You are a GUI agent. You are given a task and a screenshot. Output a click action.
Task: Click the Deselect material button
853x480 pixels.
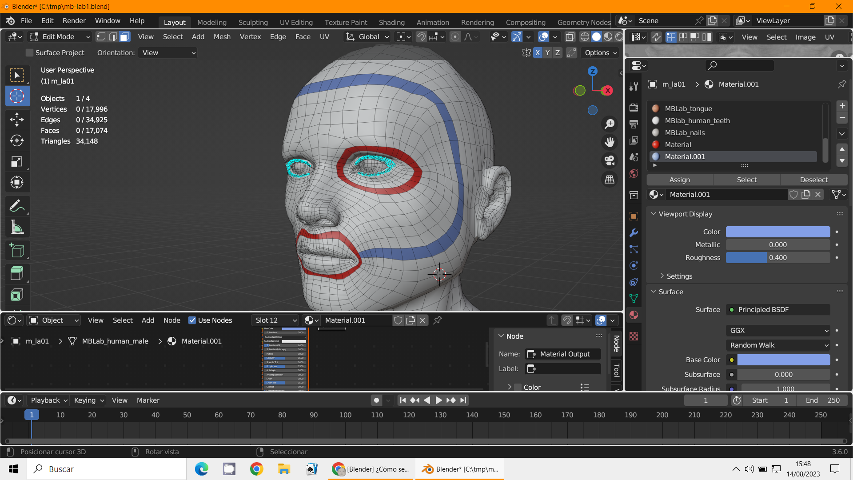[813, 180]
